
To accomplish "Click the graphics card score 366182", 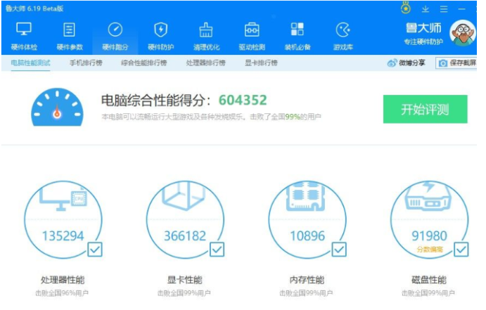I will point(185,236).
